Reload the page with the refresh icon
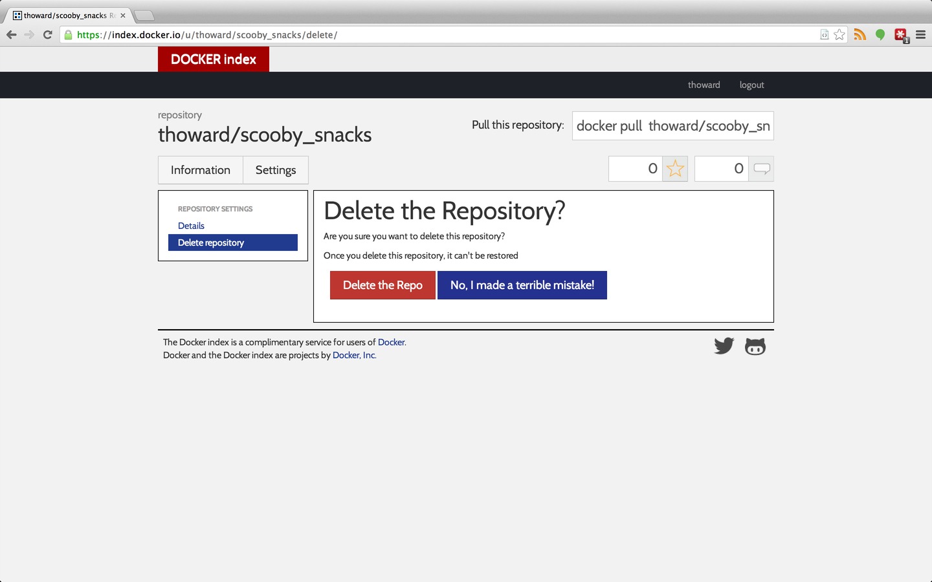932x582 pixels. 47,35
